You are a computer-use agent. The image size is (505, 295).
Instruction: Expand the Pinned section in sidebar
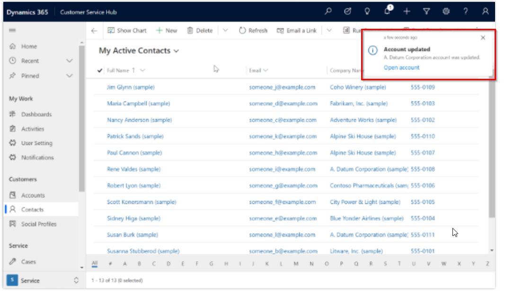70,76
